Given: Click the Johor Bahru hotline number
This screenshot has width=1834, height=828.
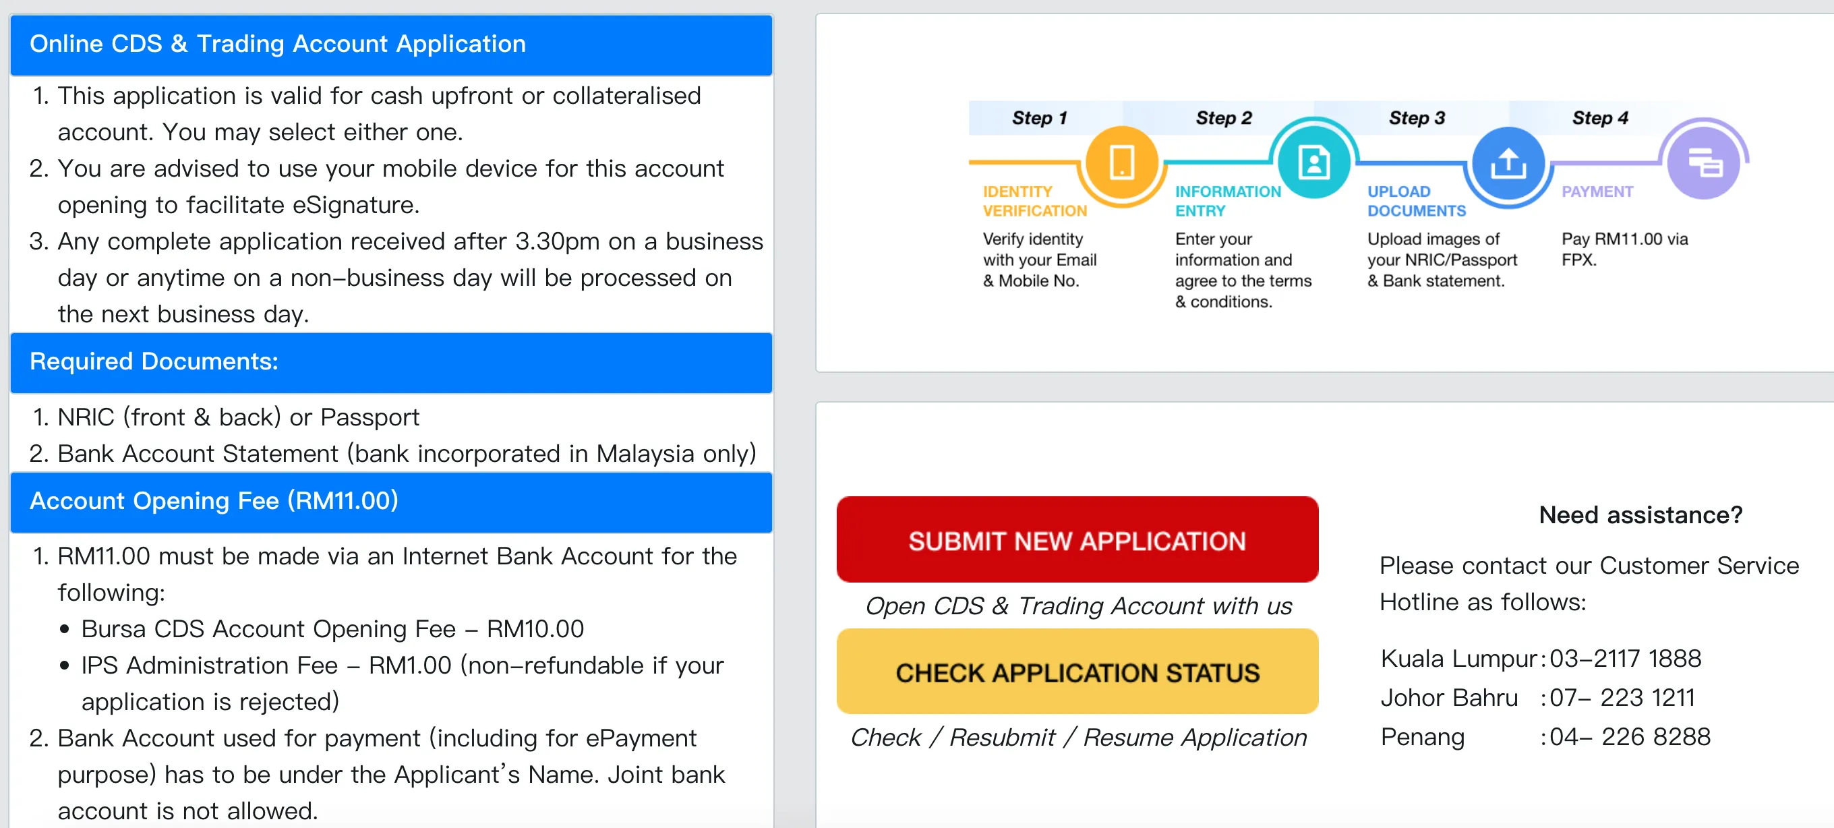Looking at the screenshot, I should tap(1622, 698).
